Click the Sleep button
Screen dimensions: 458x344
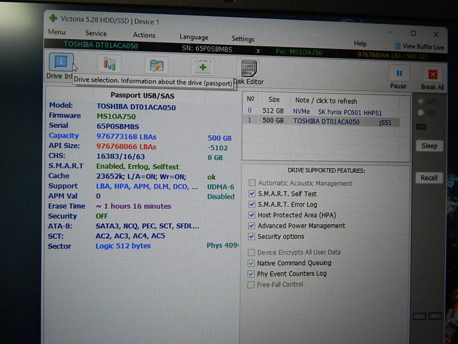[429, 146]
